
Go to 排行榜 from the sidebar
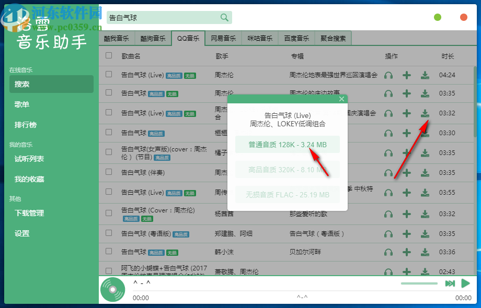27,124
